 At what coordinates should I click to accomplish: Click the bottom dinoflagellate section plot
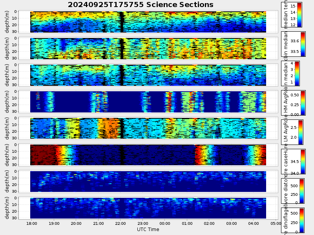point(148,208)
